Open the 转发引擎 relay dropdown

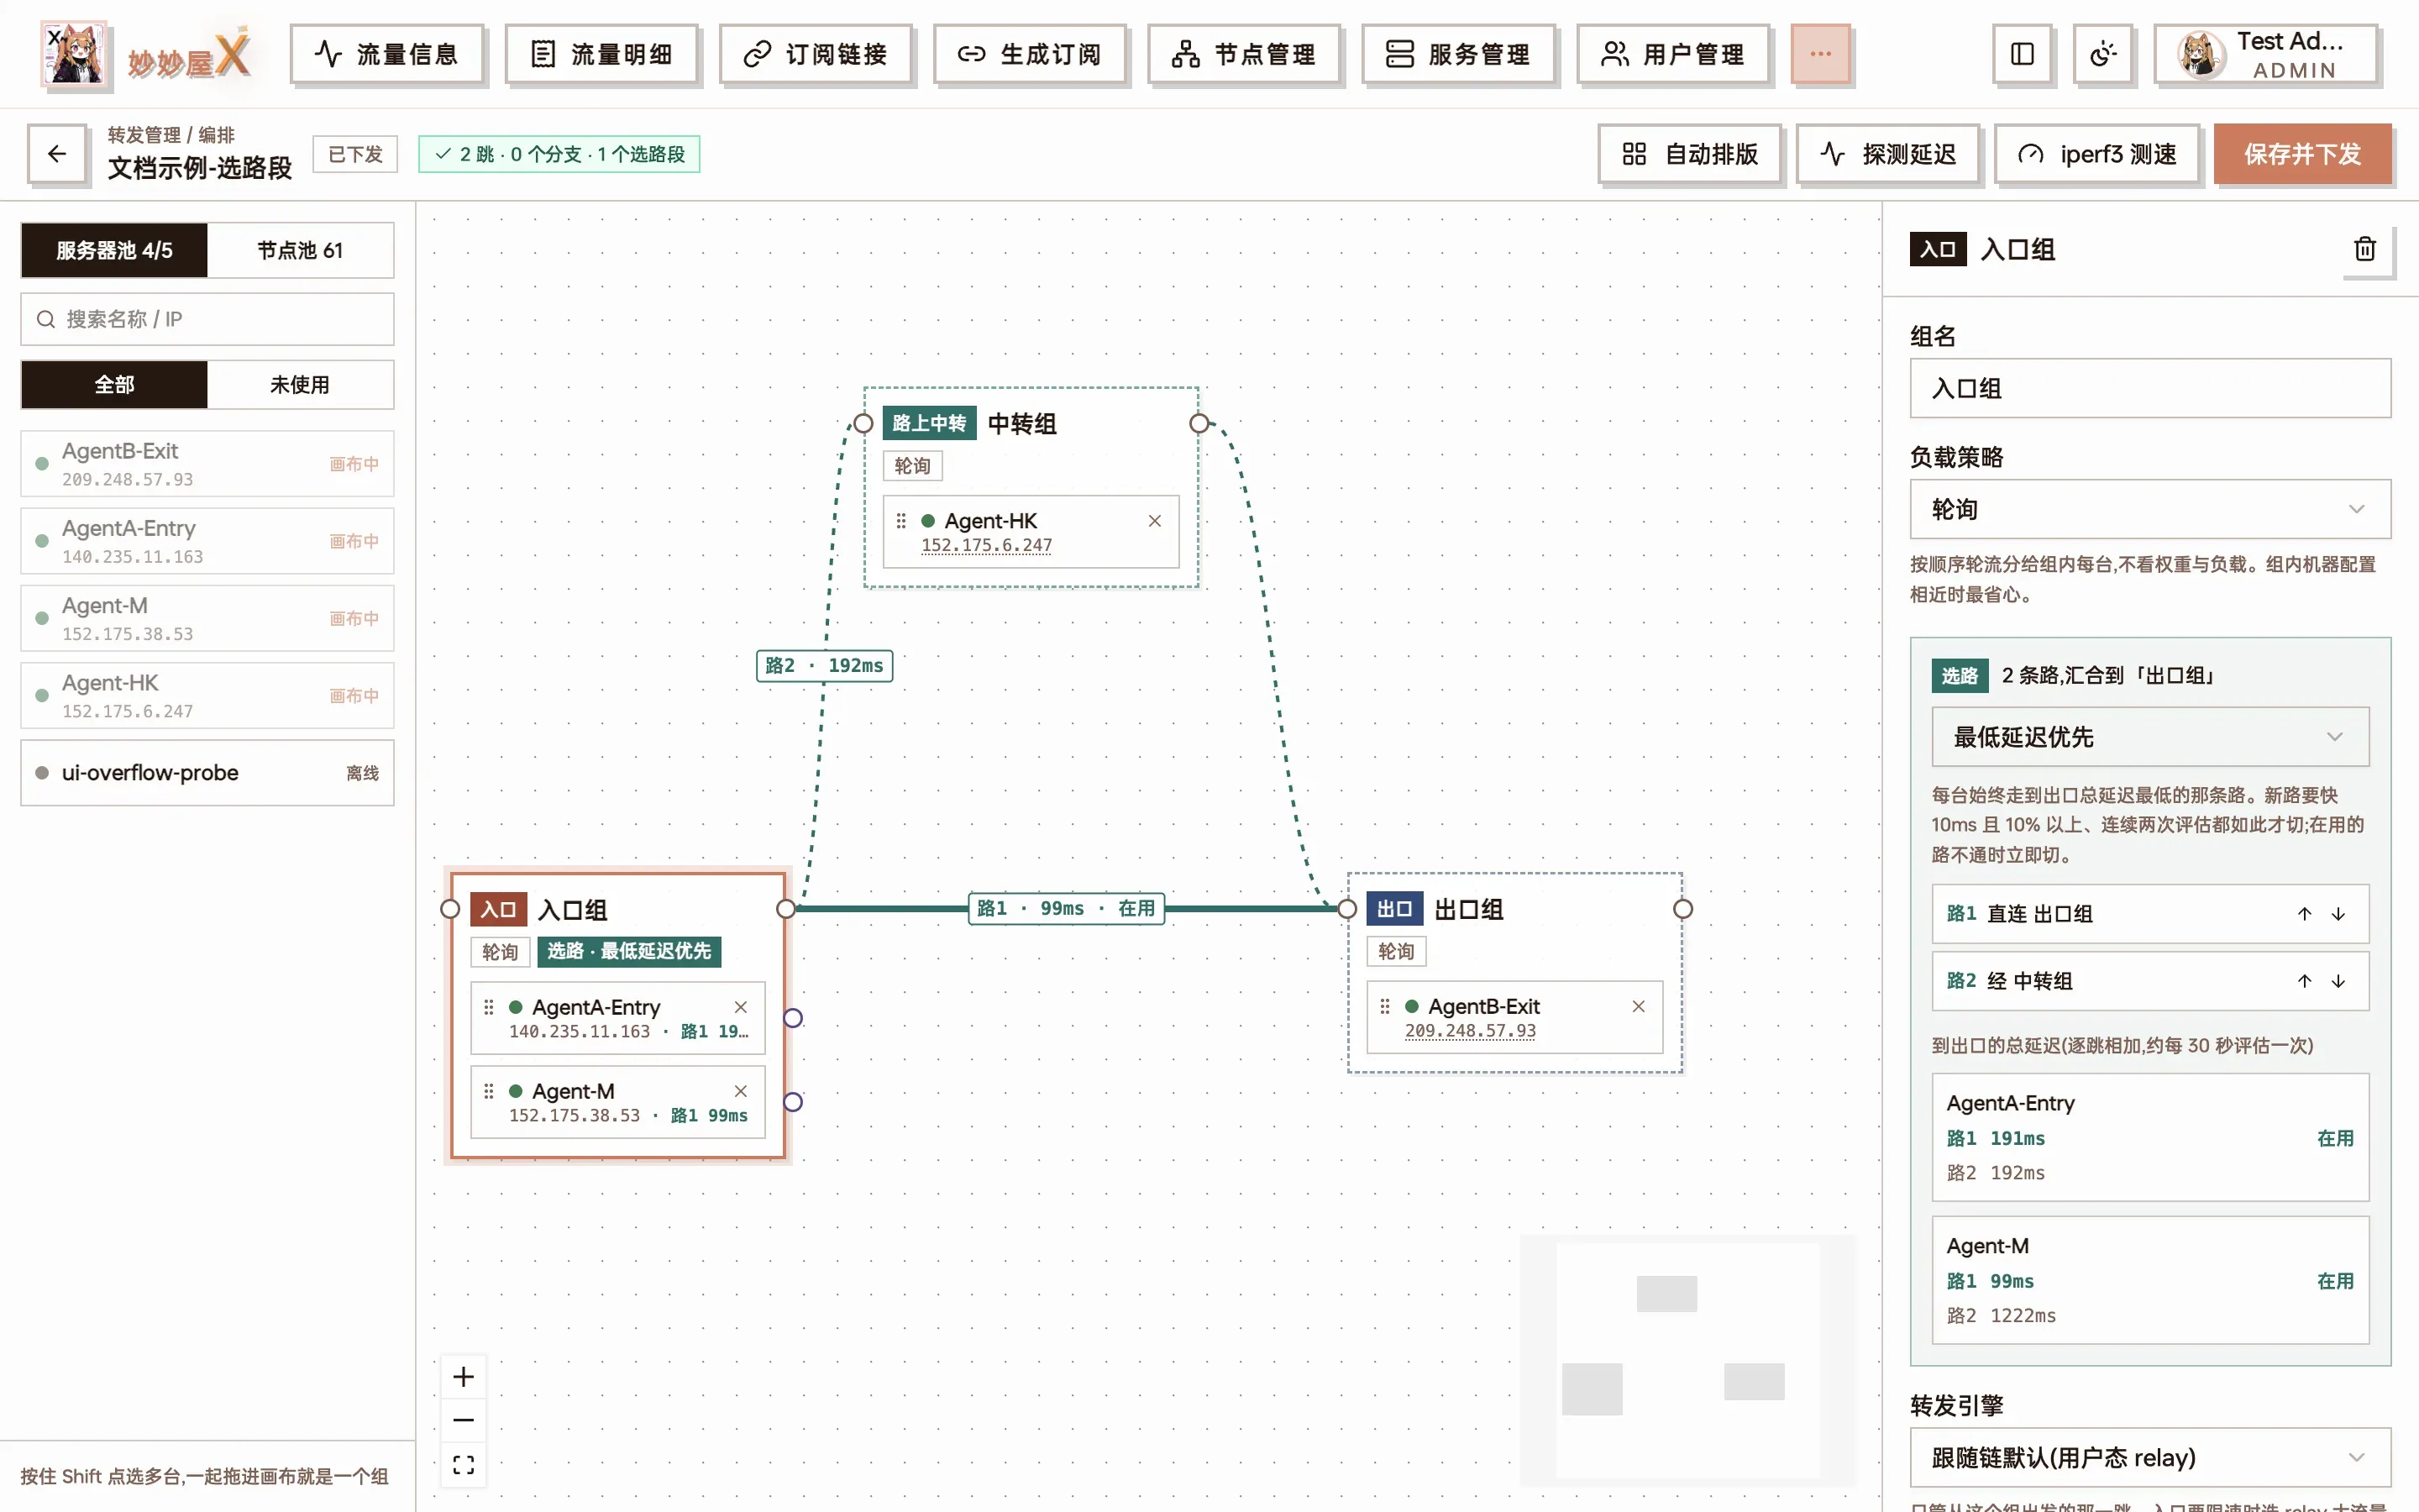(x=2150, y=1457)
